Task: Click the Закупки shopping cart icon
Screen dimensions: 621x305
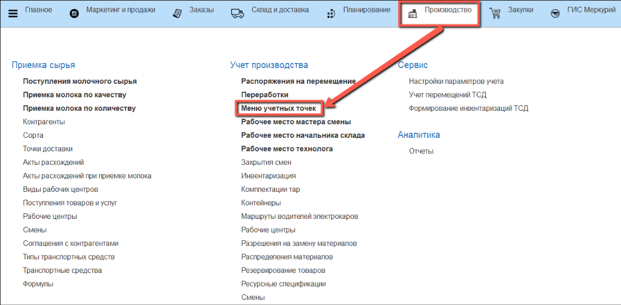Action: click(x=496, y=14)
